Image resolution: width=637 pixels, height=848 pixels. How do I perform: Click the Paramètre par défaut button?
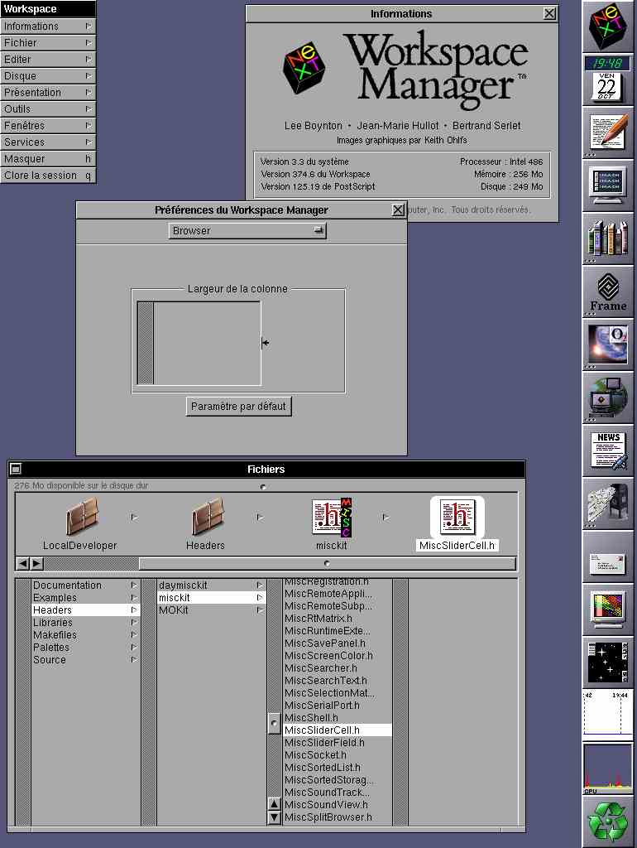(238, 407)
